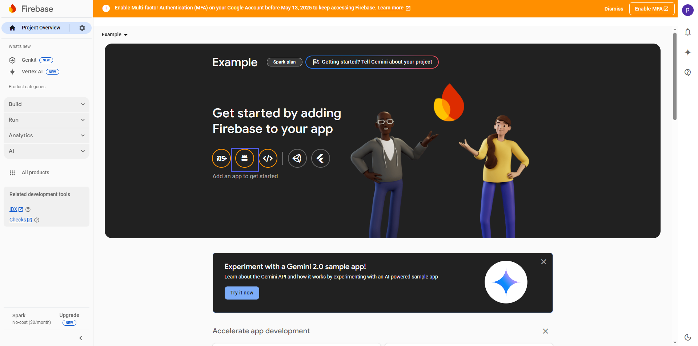Toggle dark mode with the moon icon
The width and height of the screenshot is (698, 346).
[x=687, y=337]
